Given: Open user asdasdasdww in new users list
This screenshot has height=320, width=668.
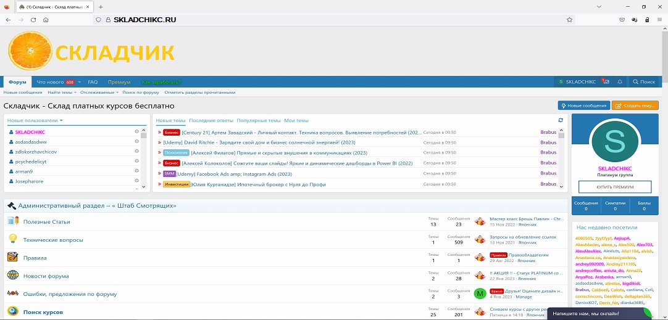Looking at the screenshot, I should coord(31,142).
